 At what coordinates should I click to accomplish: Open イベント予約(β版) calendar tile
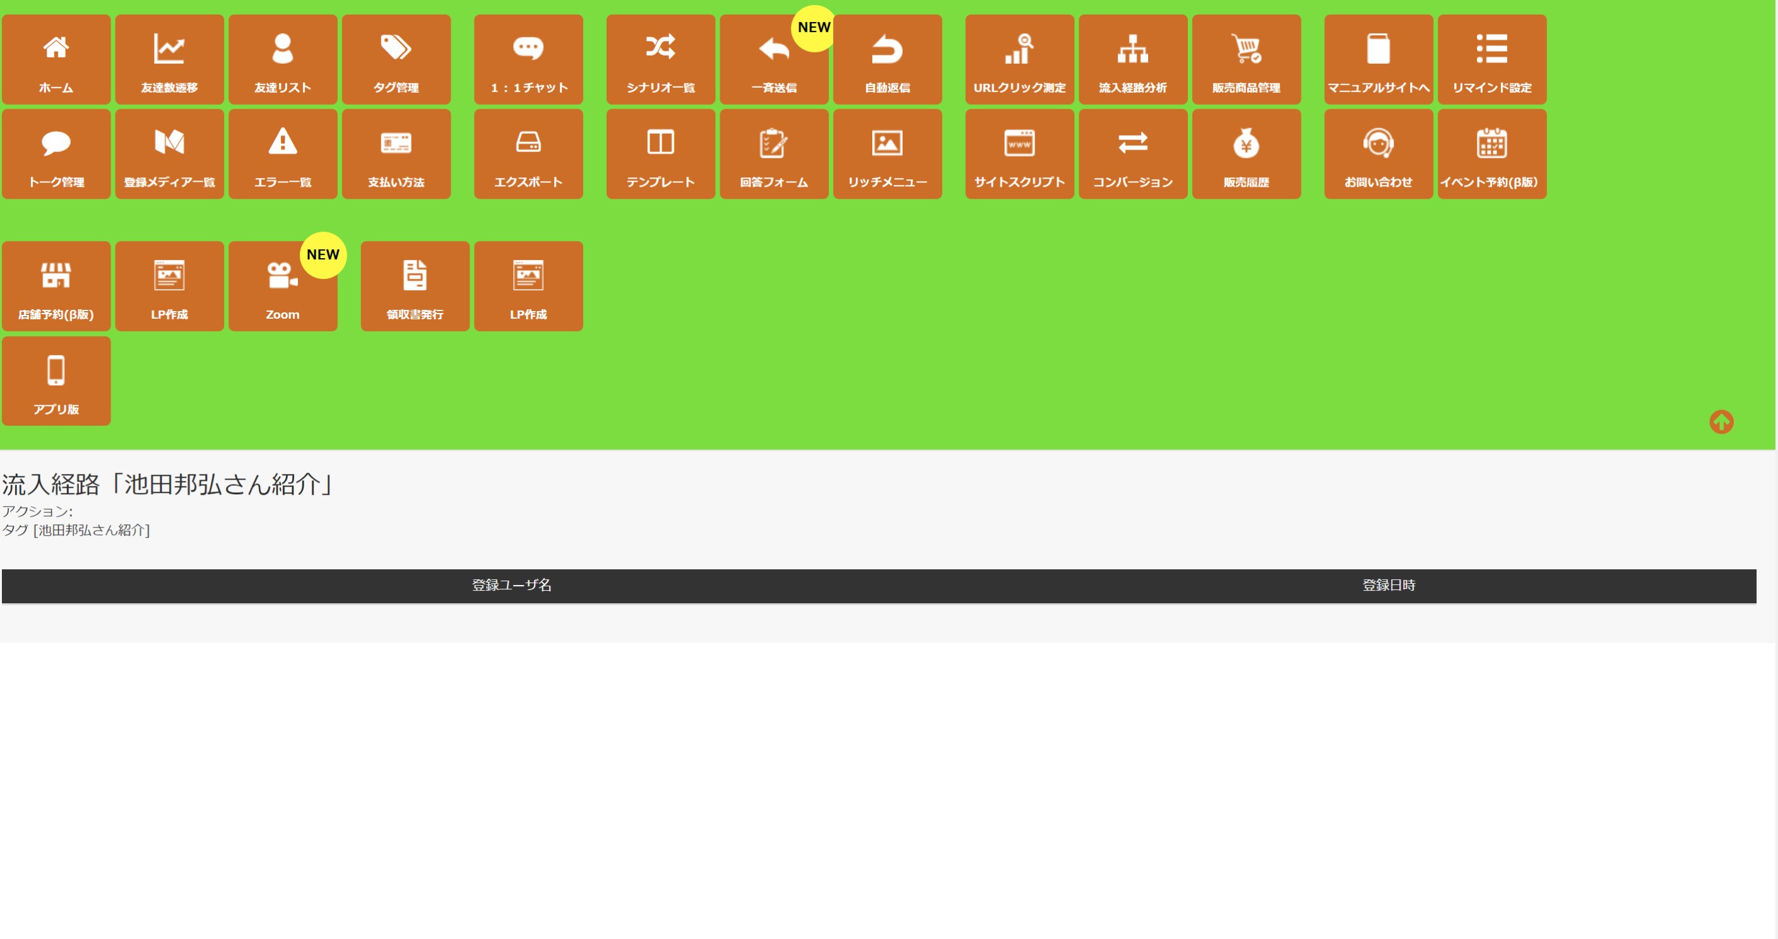coord(1491,154)
